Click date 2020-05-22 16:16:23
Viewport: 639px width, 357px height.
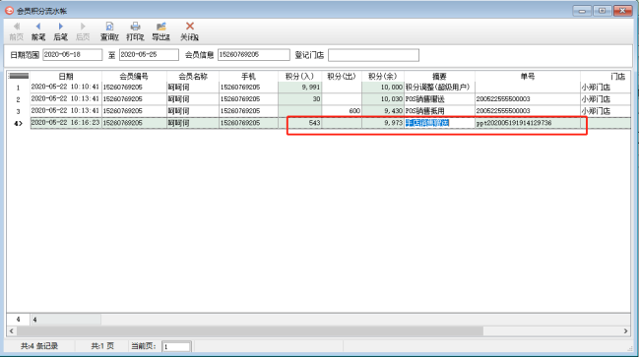tap(65, 123)
